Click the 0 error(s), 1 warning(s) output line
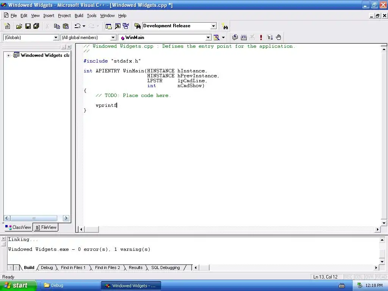Viewport: 388px width, 291px height. (x=79, y=249)
